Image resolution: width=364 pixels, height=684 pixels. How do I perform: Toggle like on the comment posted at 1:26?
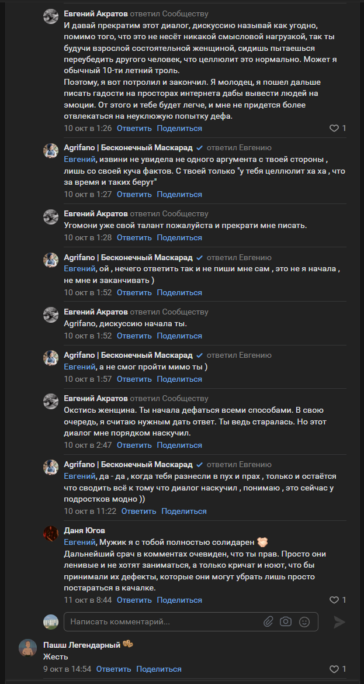point(334,128)
